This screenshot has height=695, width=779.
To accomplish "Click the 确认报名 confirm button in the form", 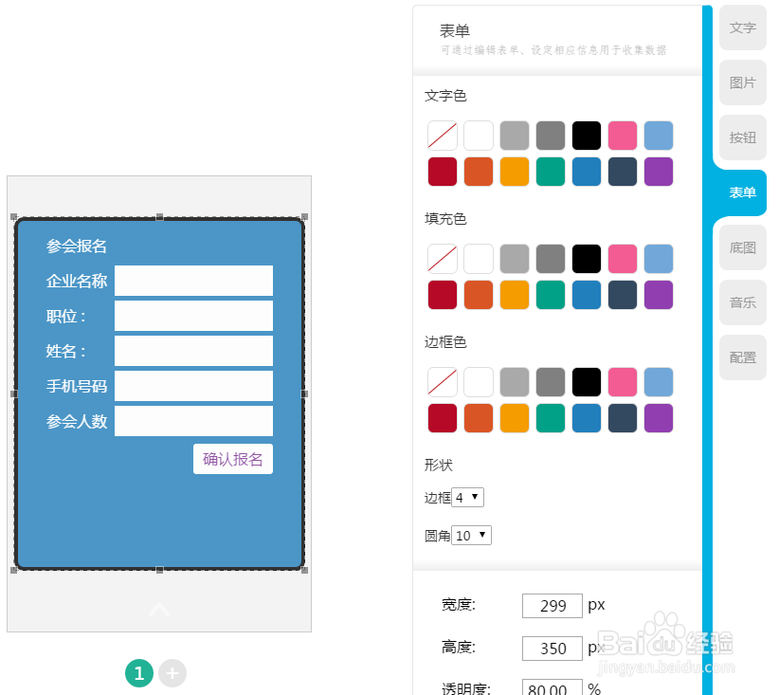I will tap(233, 458).
